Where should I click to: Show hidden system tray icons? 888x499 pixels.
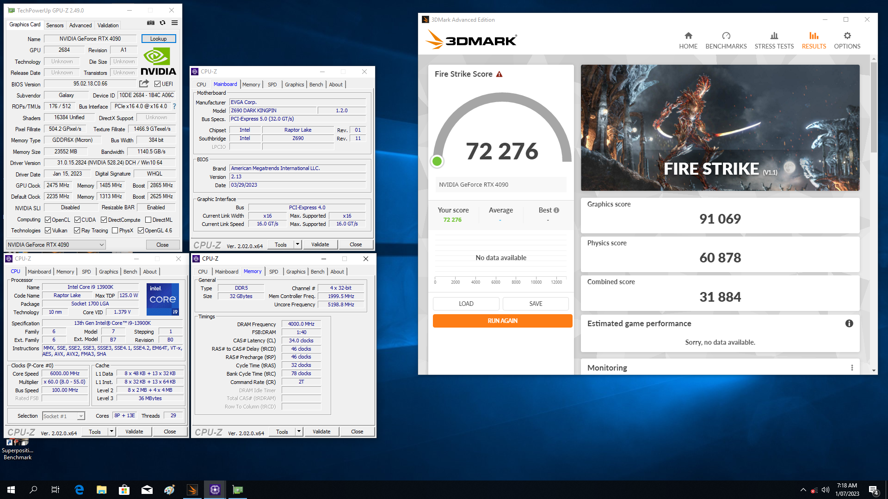pyautogui.click(x=803, y=490)
